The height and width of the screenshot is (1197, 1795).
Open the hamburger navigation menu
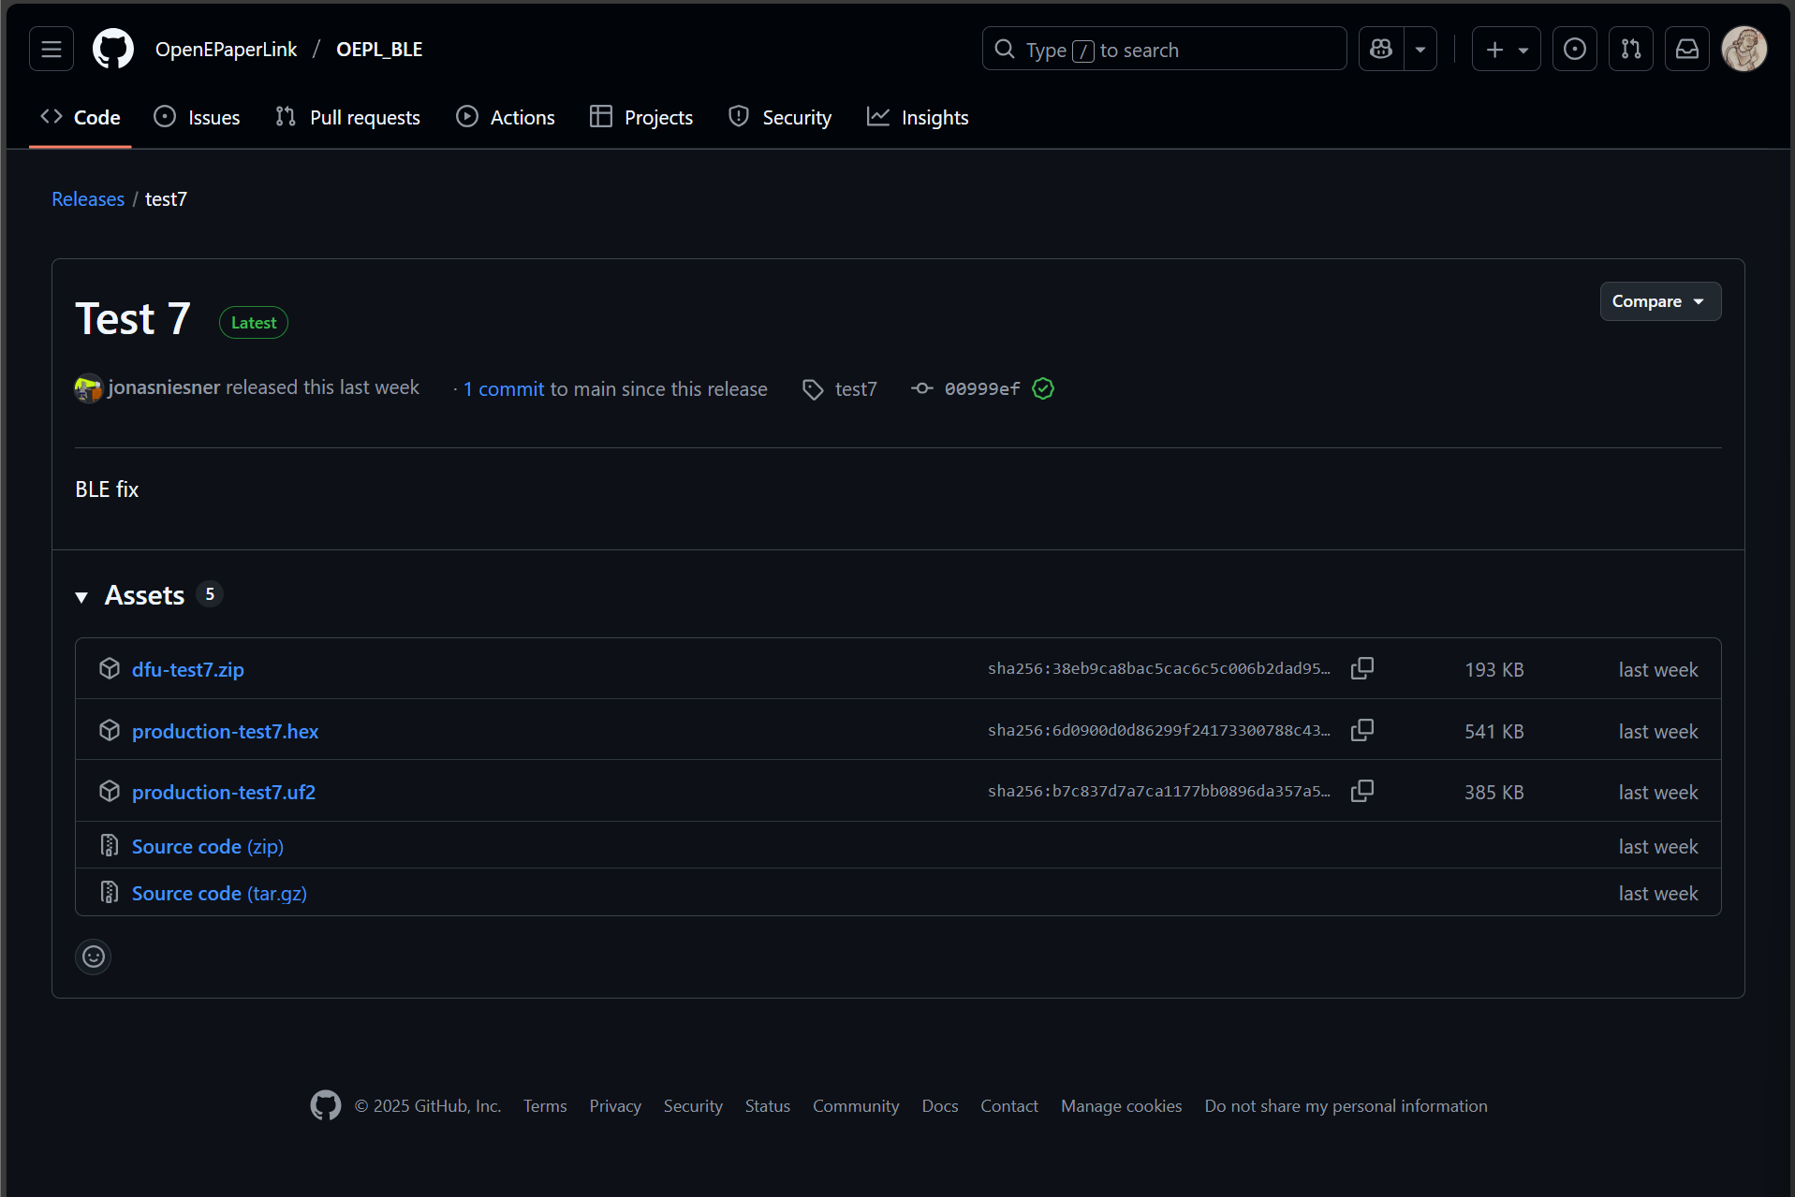[x=51, y=50]
